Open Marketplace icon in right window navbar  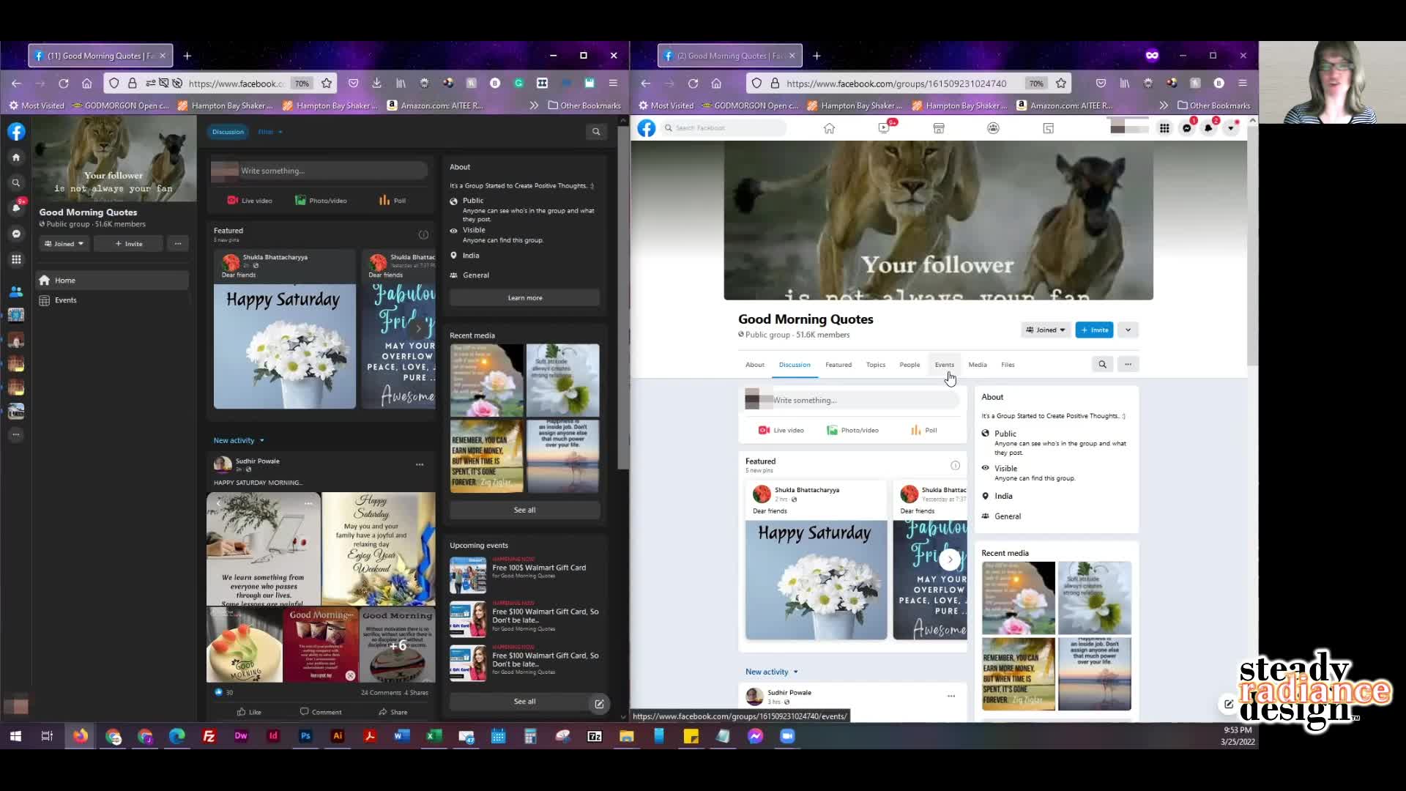(939, 128)
